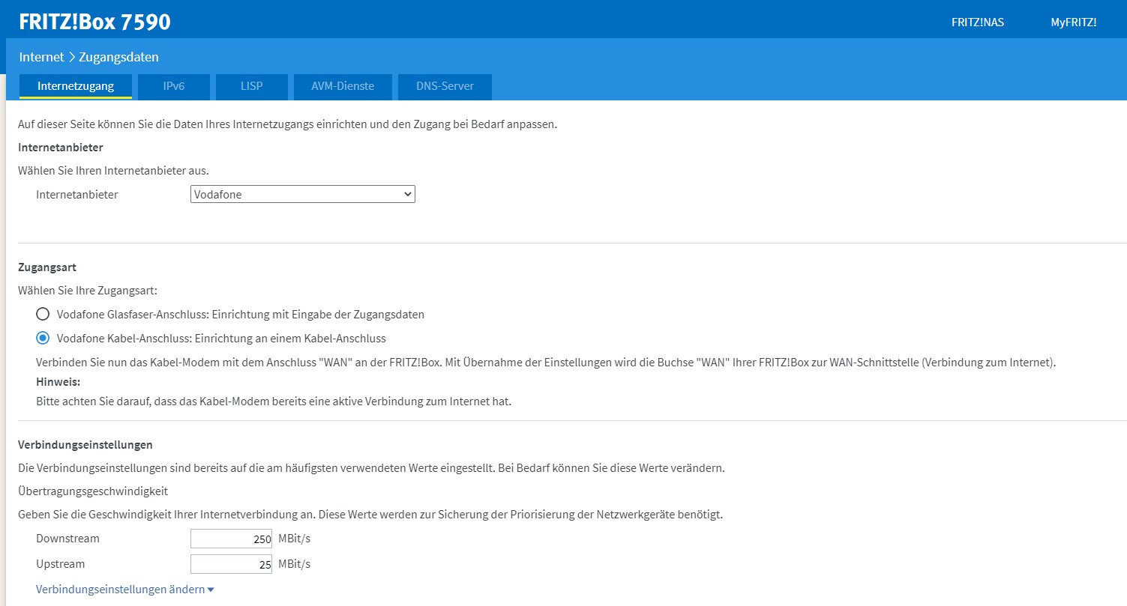
Task: Click the Downstream label
Action: click(67, 539)
